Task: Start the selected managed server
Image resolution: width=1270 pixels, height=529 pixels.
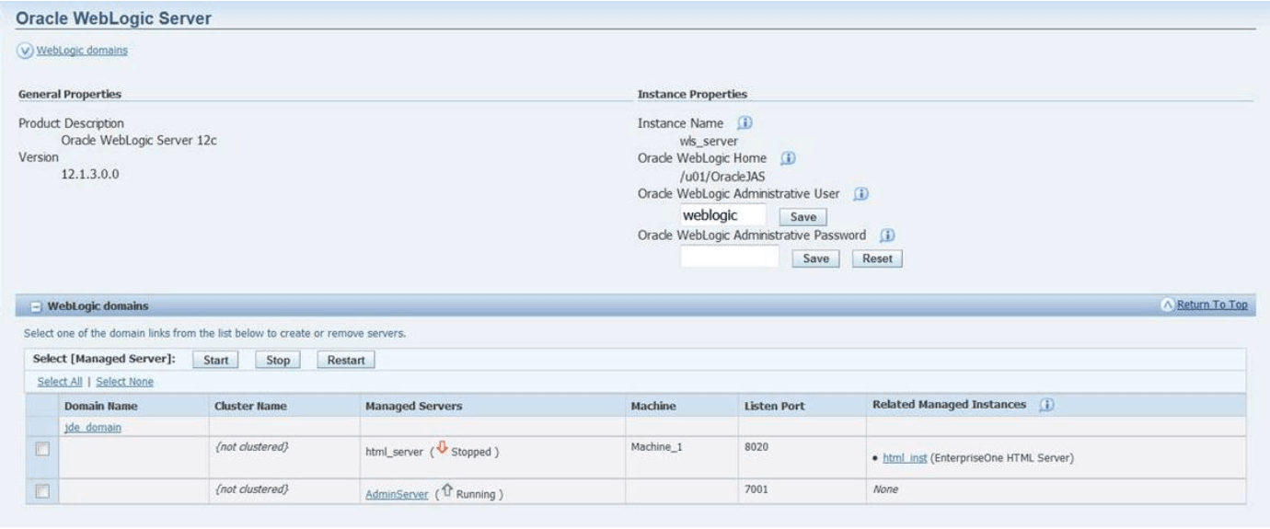Action: click(215, 361)
